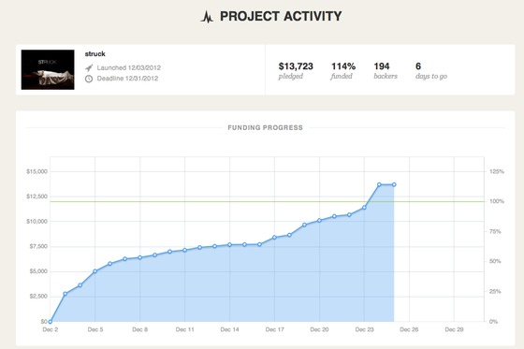
Task: Select the chart data point at Dec 14
Action: click(x=229, y=245)
